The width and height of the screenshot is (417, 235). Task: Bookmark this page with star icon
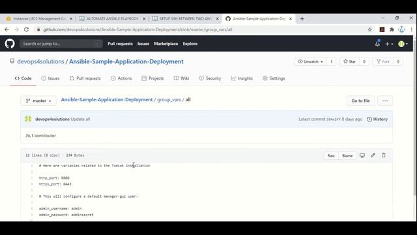tap(369, 29)
